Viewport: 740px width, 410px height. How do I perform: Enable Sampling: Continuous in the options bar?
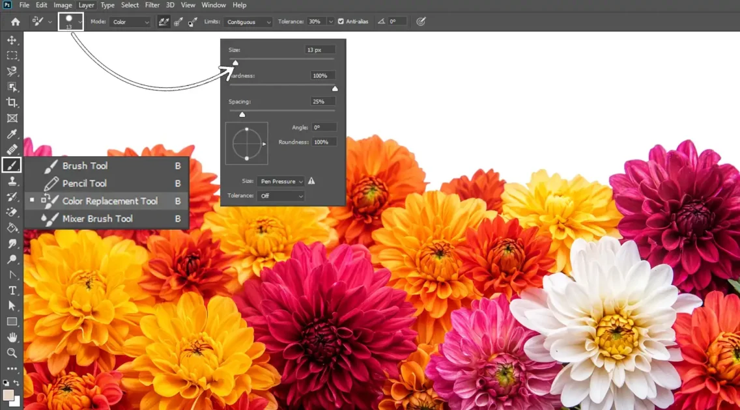(x=164, y=21)
